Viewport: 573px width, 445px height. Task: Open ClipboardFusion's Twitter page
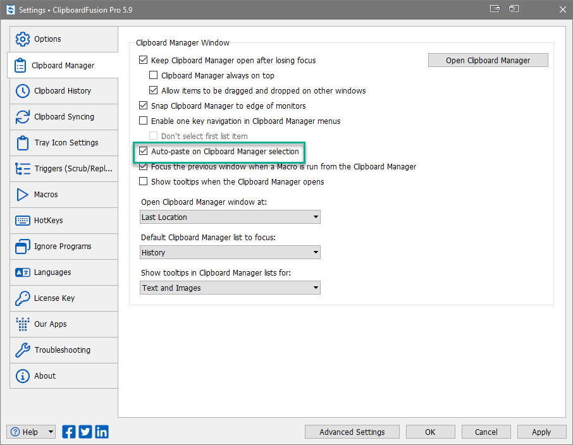coord(85,432)
